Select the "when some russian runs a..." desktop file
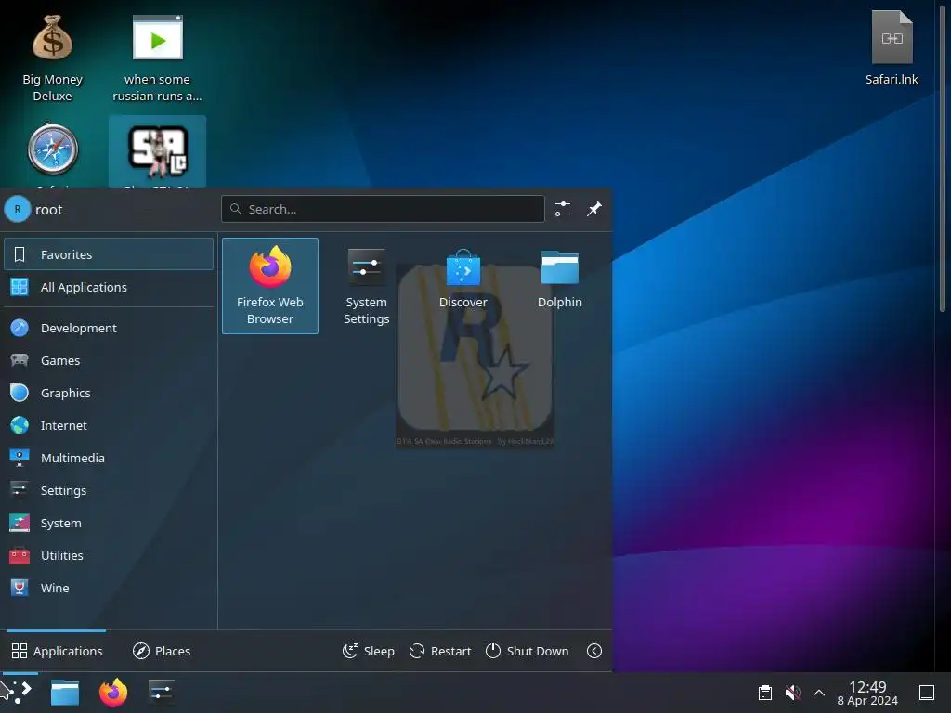This screenshot has height=713, width=951. point(157,58)
